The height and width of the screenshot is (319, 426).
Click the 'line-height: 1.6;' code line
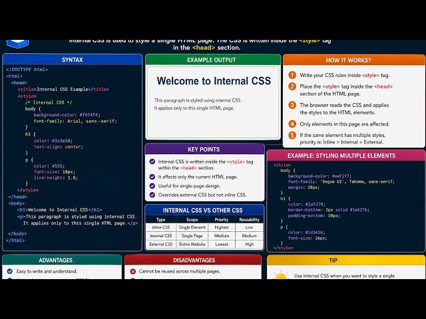pyautogui.click(x=56, y=177)
